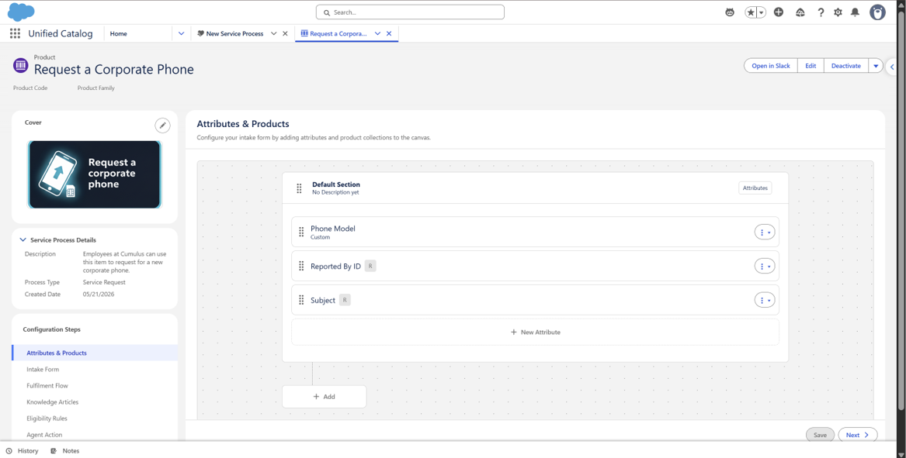Open the Favorites star icon

tap(751, 12)
